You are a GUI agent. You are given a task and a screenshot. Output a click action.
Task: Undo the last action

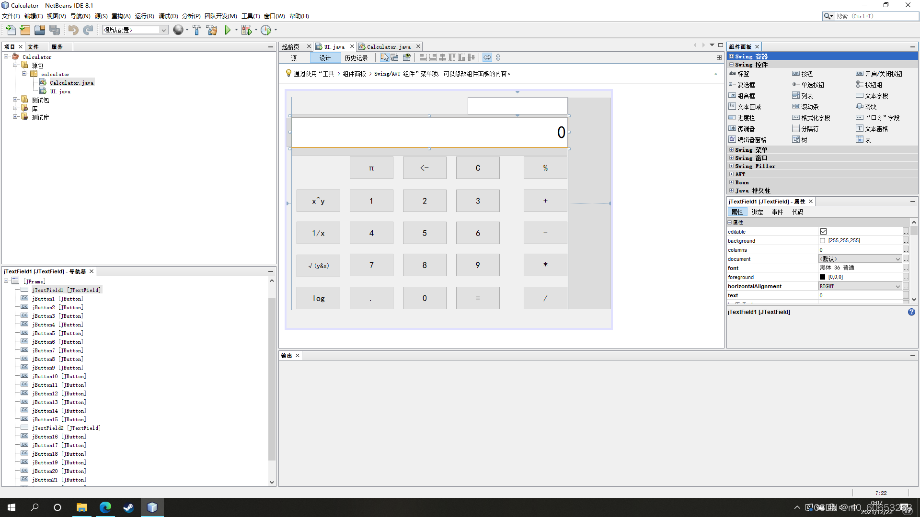point(72,30)
